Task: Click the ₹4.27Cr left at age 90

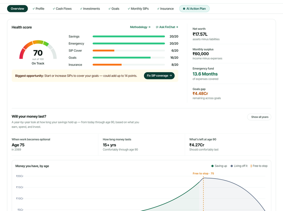Action: click(x=197, y=145)
